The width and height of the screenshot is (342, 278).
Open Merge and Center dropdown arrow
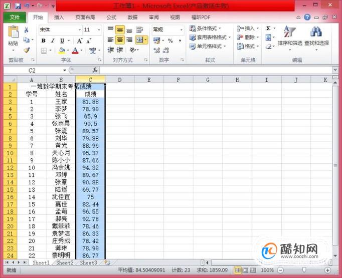pyautogui.click(x=145, y=40)
